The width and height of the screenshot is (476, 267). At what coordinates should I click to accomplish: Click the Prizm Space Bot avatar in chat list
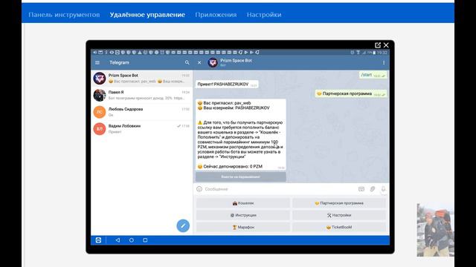pyautogui.click(x=100, y=79)
